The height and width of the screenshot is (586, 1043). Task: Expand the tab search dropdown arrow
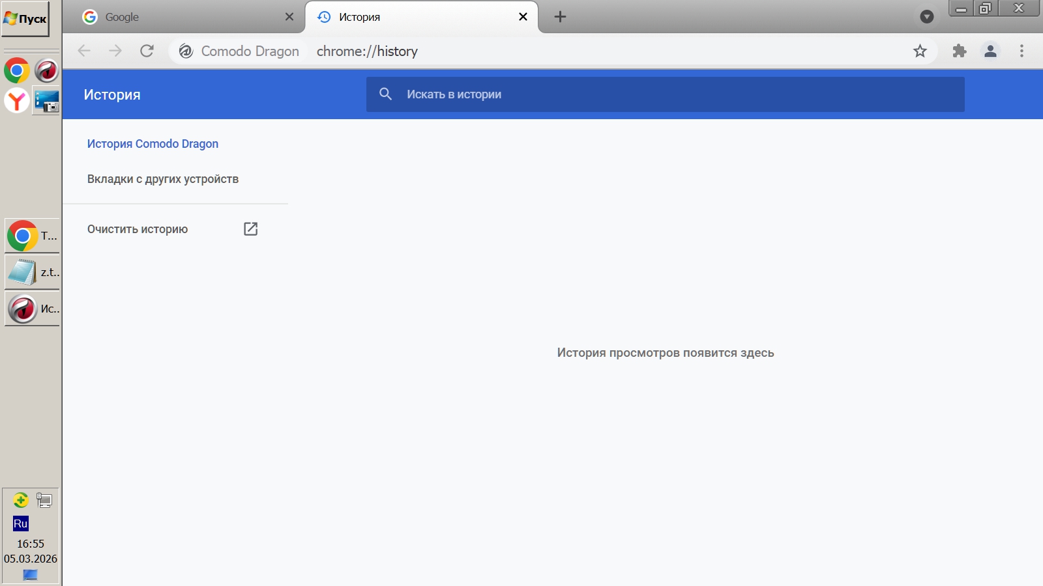(926, 17)
